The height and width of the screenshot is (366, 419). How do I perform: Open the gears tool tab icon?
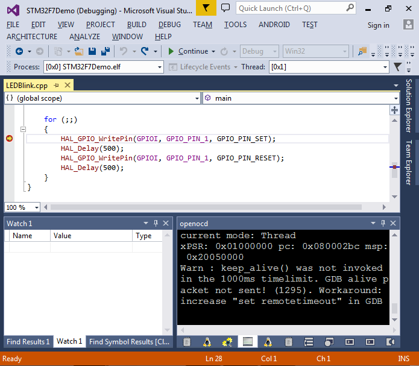point(227,342)
